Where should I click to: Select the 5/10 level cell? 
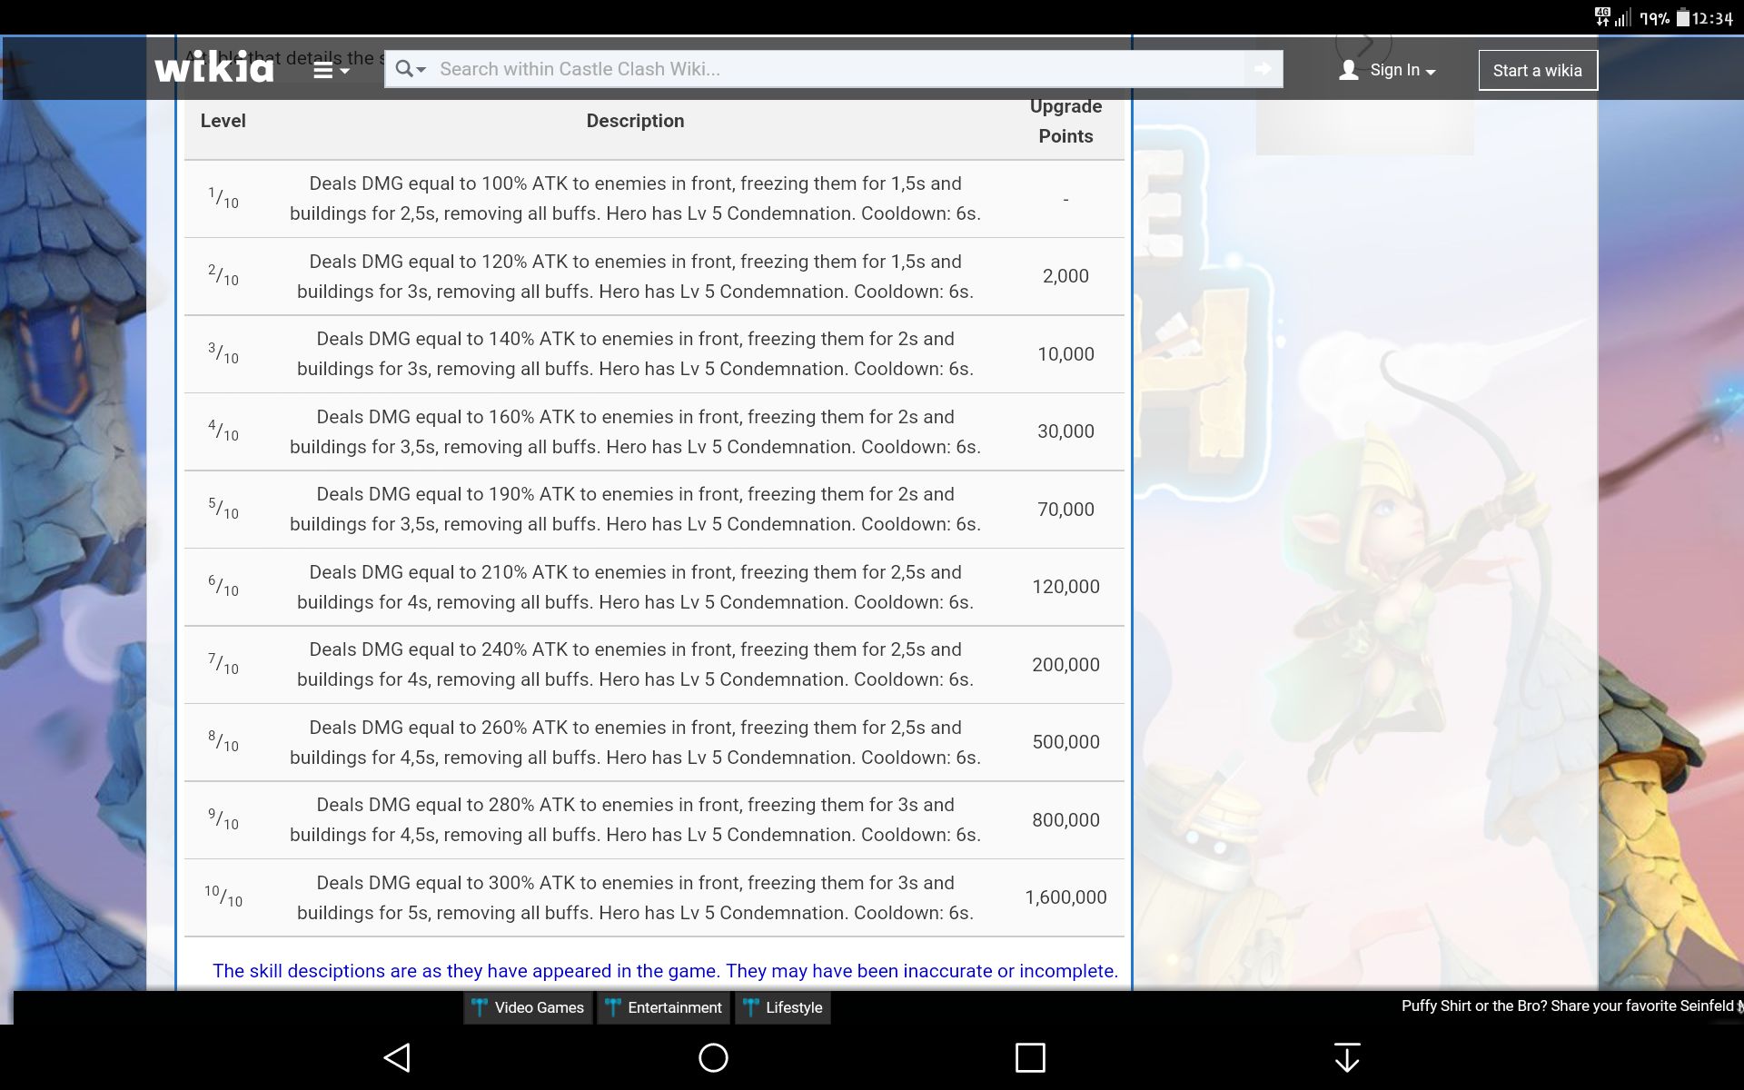point(223,509)
